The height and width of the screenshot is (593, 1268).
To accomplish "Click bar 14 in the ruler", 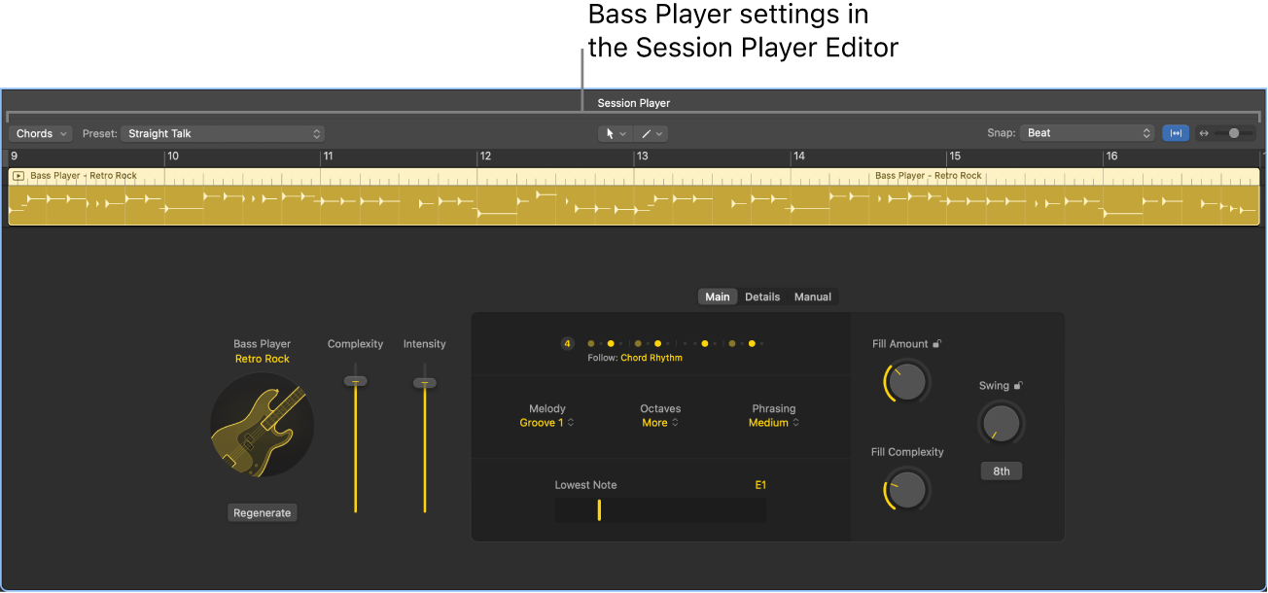I will coord(798,156).
